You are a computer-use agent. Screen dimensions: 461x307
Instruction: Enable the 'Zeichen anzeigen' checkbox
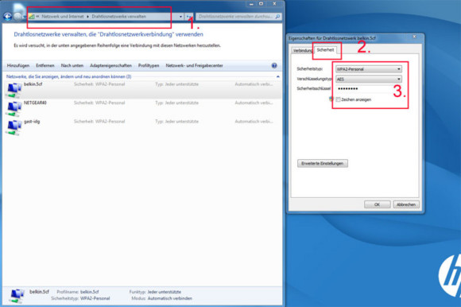tap(338, 99)
